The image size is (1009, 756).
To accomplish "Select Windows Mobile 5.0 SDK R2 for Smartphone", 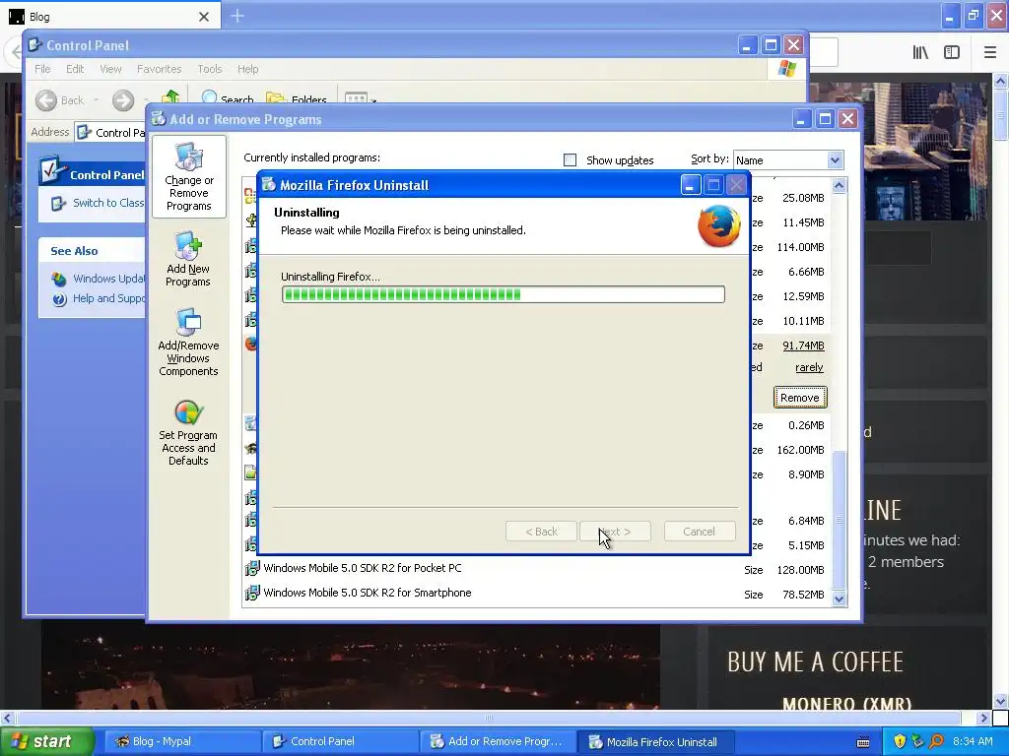I will pos(368,593).
